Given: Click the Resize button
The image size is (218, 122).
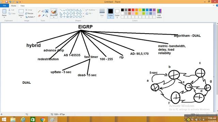Looking at the screenshot, I should [29, 14].
